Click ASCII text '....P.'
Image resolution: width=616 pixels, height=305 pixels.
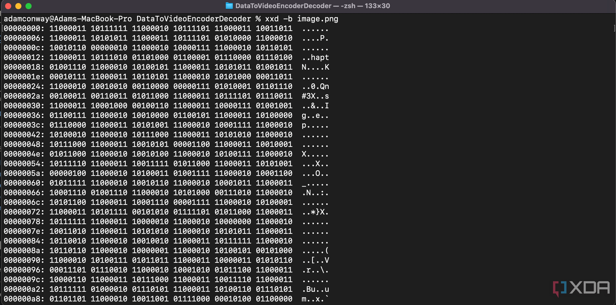[315, 38]
